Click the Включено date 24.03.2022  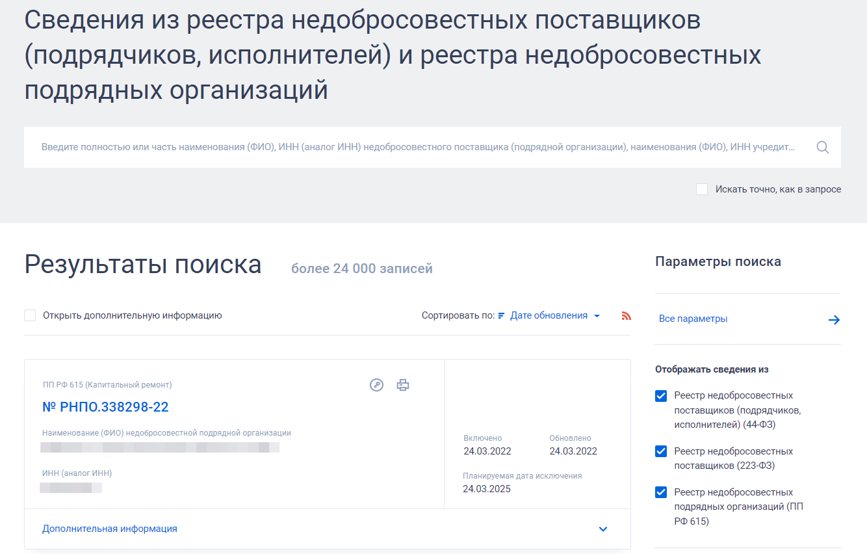point(487,451)
